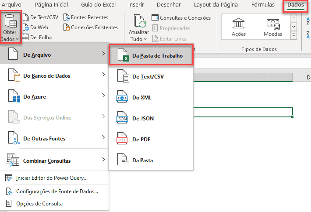Open Consultas e Conexões pane
This screenshot has height=212, width=311.
tap(181, 18)
